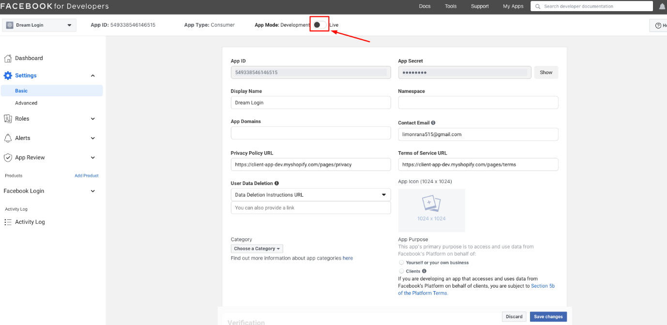Viewport: 667px width, 325px height.
Task: Click the User Data Deletion info icon
Action: click(x=277, y=184)
